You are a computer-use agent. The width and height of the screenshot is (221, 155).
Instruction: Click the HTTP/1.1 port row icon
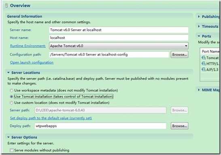(204, 64)
